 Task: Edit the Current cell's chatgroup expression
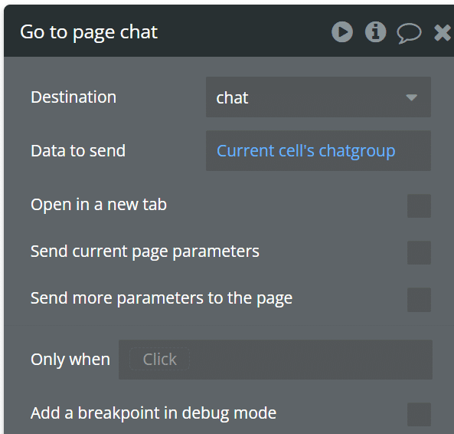(318, 151)
